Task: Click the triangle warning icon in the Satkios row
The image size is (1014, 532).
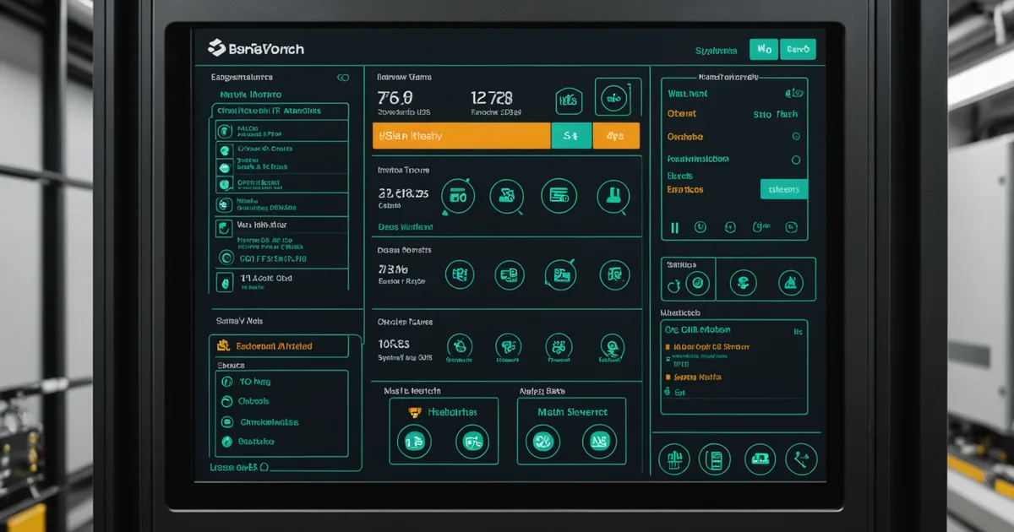Action: pos(790,283)
